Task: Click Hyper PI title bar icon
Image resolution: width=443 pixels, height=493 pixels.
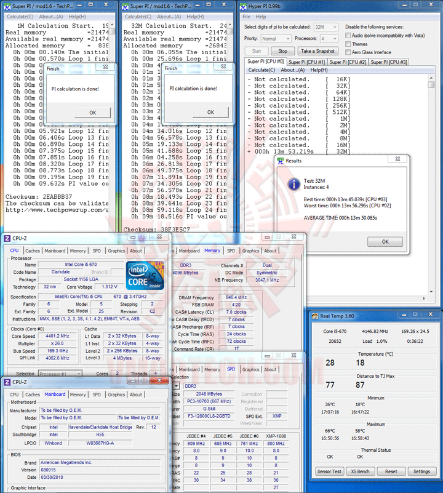Action: (x=242, y=6)
